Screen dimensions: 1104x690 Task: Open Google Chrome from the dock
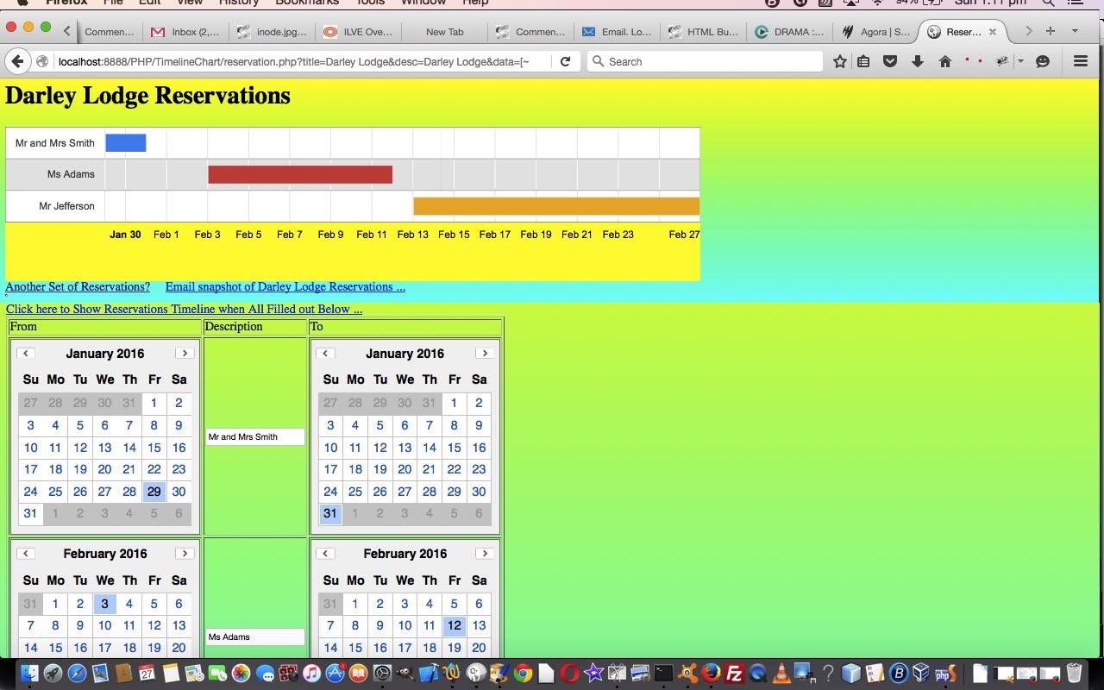523,673
